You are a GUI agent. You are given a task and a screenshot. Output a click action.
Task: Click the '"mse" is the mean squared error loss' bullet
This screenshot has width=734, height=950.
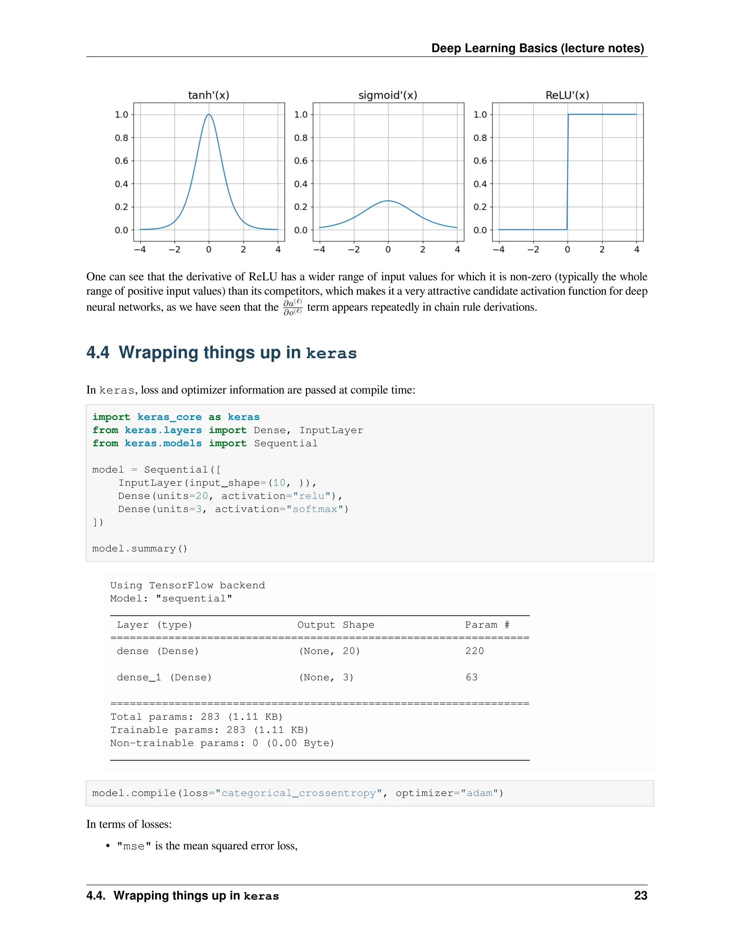click(x=207, y=846)
